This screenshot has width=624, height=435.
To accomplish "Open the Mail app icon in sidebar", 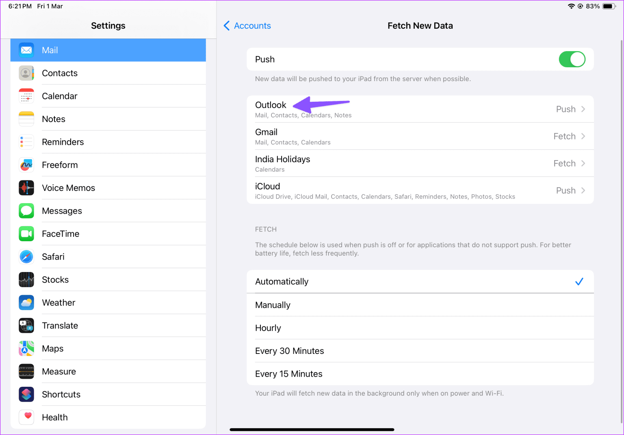I will pos(26,50).
